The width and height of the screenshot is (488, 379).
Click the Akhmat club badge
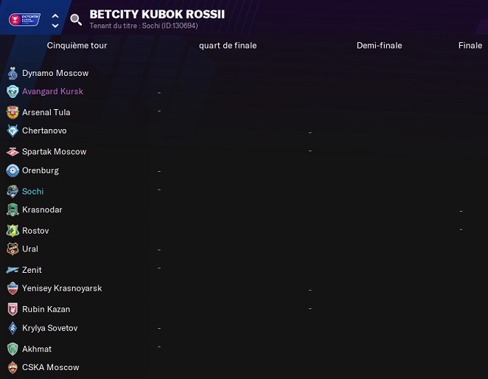tap(13, 349)
